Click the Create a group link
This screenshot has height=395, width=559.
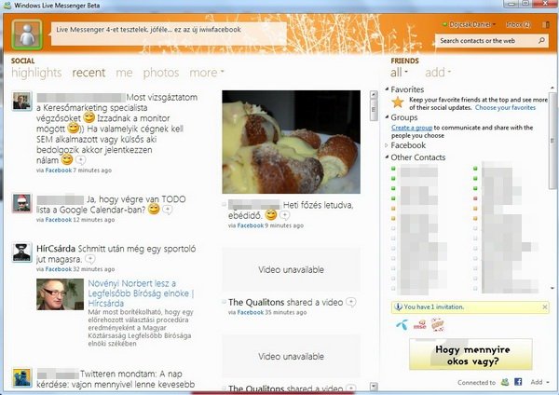pyautogui.click(x=412, y=128)
